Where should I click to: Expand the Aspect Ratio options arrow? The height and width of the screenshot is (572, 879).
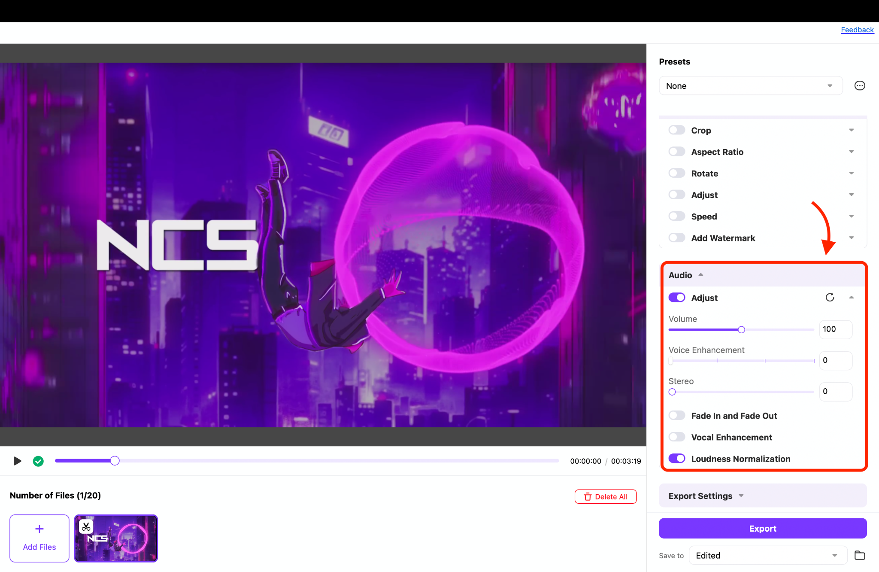tap(852, 152)
